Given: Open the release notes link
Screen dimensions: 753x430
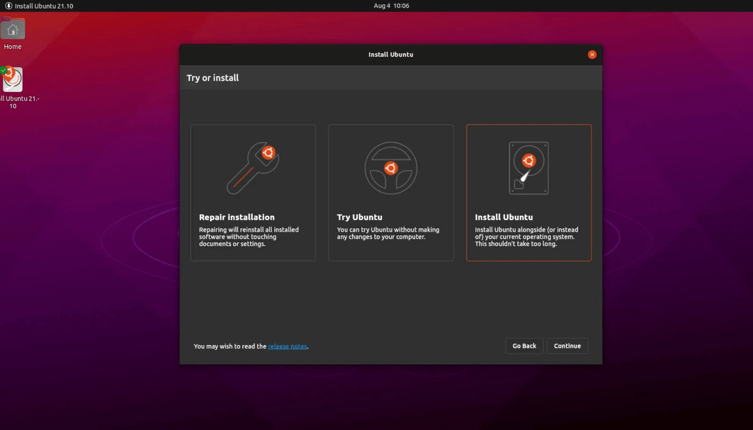Looking at the screenshot, I should click(x=287, y=347).
